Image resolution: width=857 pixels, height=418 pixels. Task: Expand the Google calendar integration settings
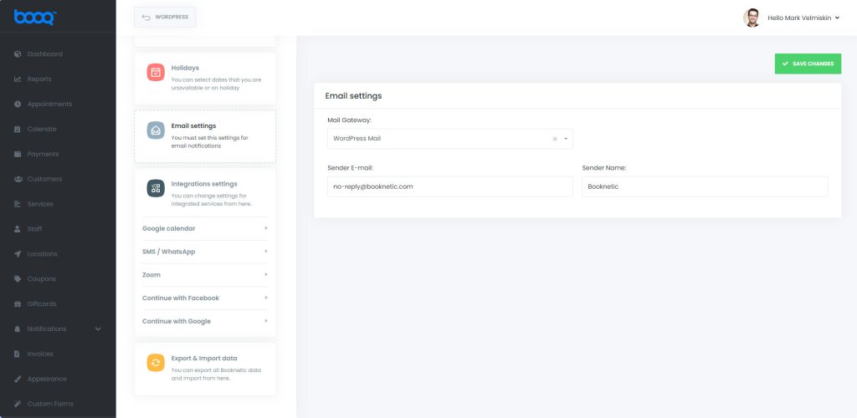(205, 228)
